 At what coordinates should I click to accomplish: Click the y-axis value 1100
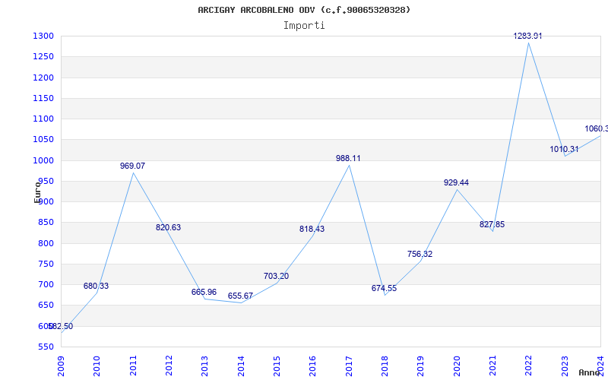coord(43,119)
